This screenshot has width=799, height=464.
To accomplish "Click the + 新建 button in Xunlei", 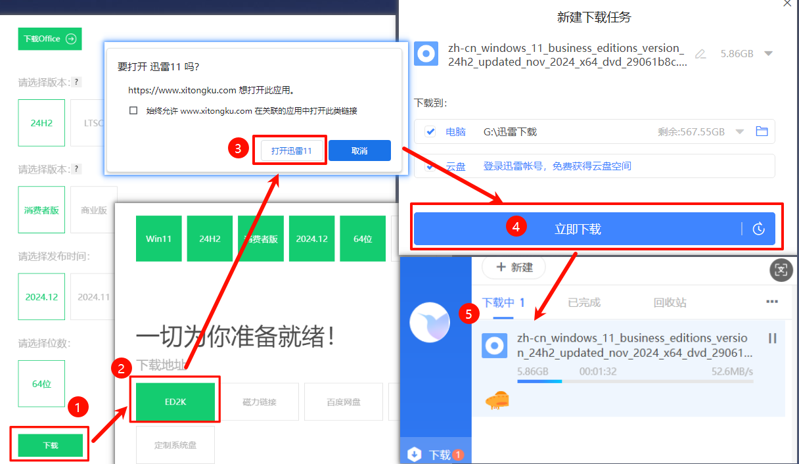I will pos(514,267).
